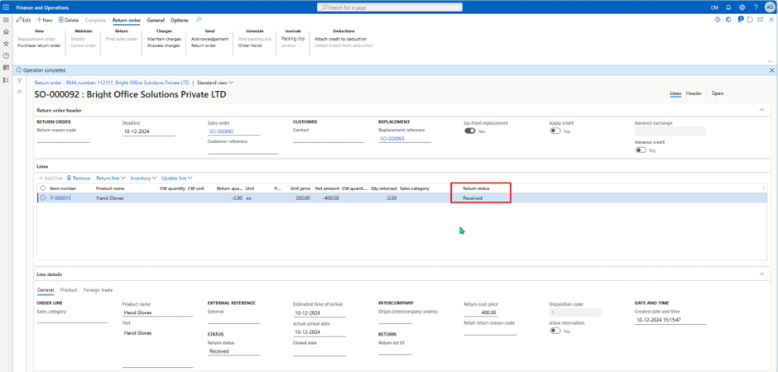The width and height of the screenshot is (778, 372).
Task: Click Acknowledgement under Send
Action: (x=209, y=39)
